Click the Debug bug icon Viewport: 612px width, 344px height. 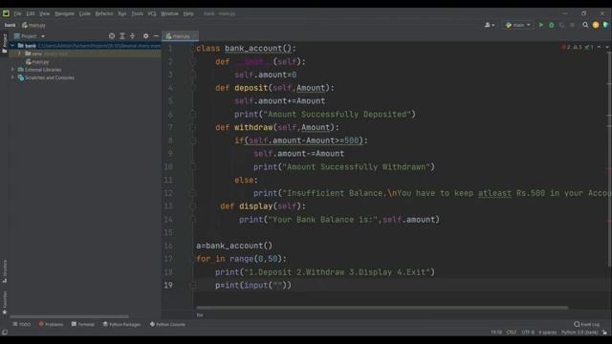coord(552,25)
